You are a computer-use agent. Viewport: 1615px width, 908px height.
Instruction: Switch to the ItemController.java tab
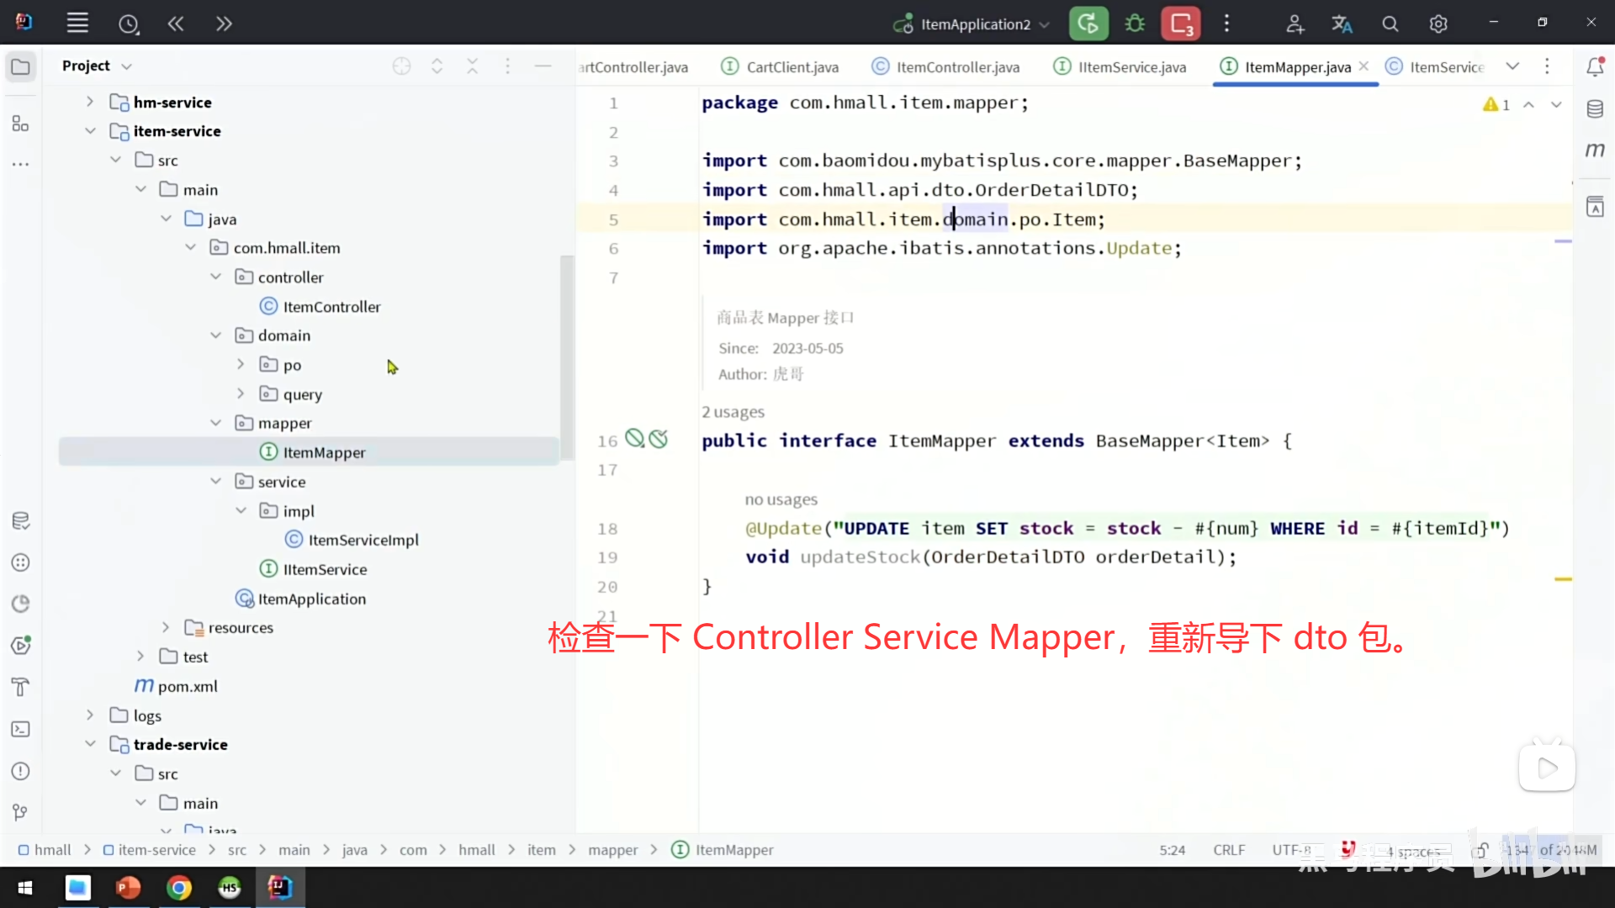click(x=956, y=67)
